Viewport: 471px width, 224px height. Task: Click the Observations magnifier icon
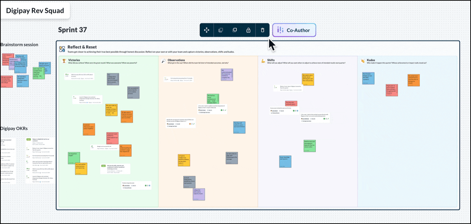point(164,60)
